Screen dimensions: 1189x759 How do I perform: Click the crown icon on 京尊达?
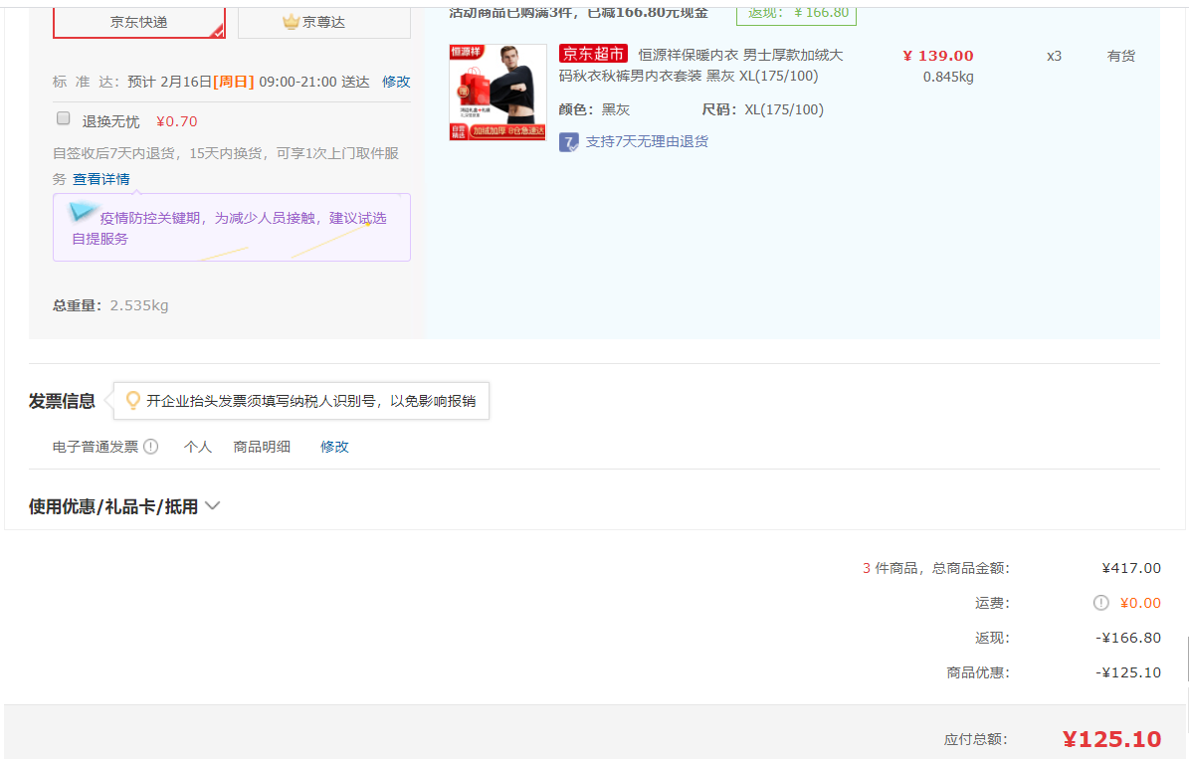tap(292, 22)
